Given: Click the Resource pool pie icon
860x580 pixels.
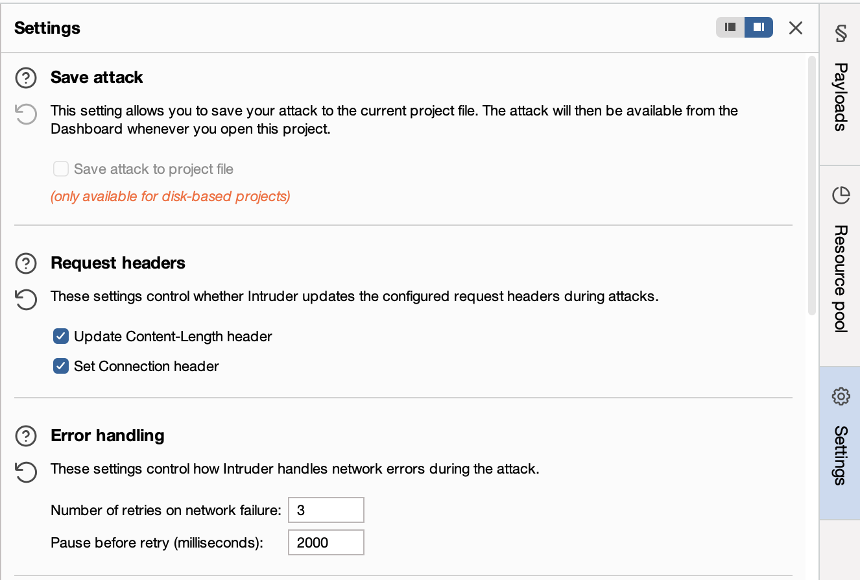Looking at the screenshot, I should pos(841,195).
